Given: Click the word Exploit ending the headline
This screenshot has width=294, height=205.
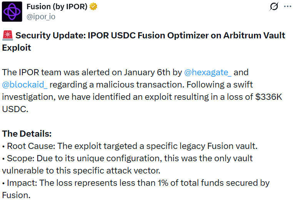Looking at the screenshot, I should (x=17, y=48).
